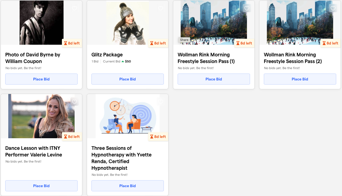342x196 pixels.
Task: Favorite the Hypnotherapy sessions heart icon
Action: point(161,102)
